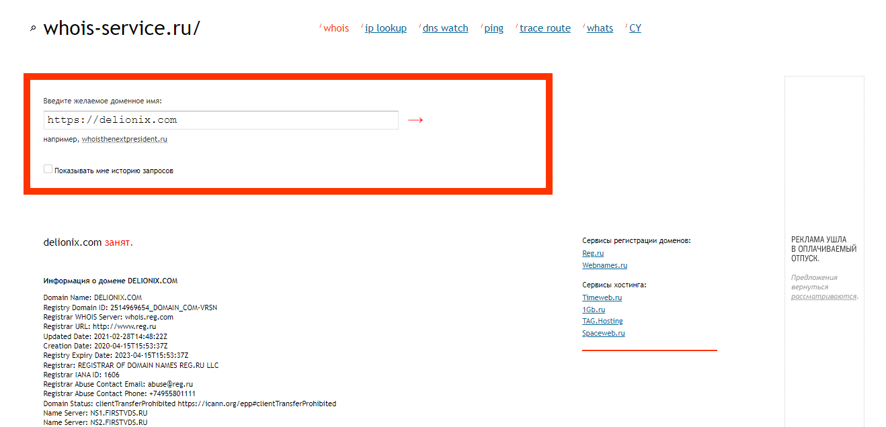Choose the whats menu link
886x427 pixels.
600,28
